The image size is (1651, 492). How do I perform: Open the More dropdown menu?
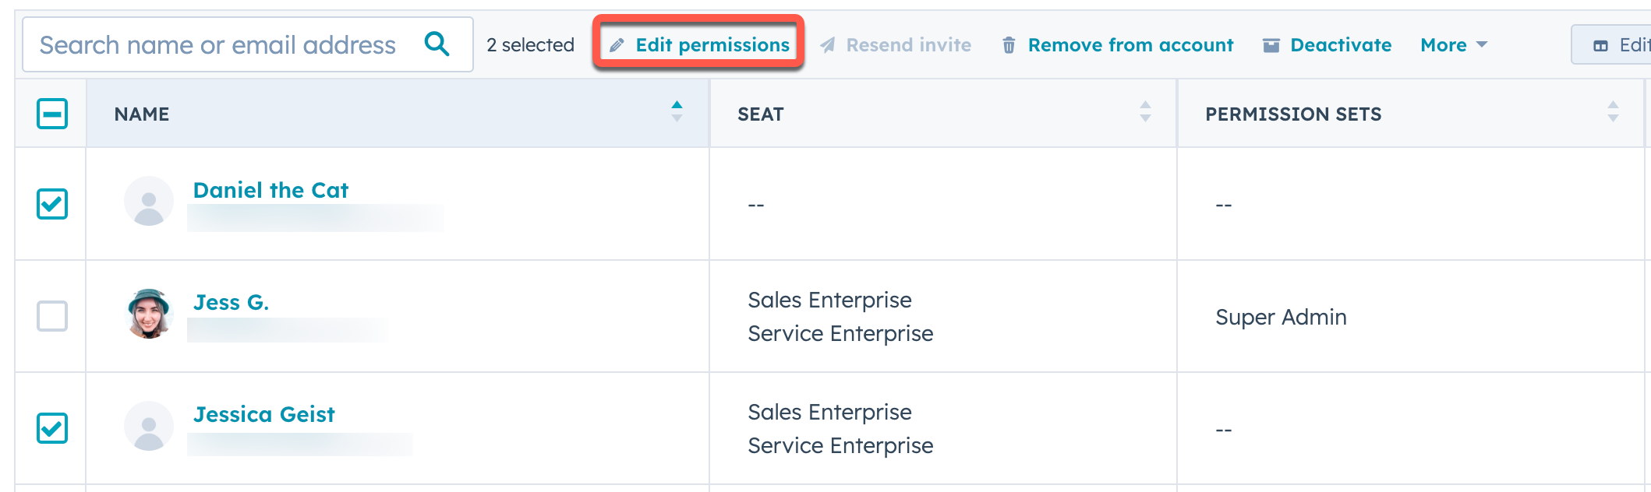(x=1454, y=45)
